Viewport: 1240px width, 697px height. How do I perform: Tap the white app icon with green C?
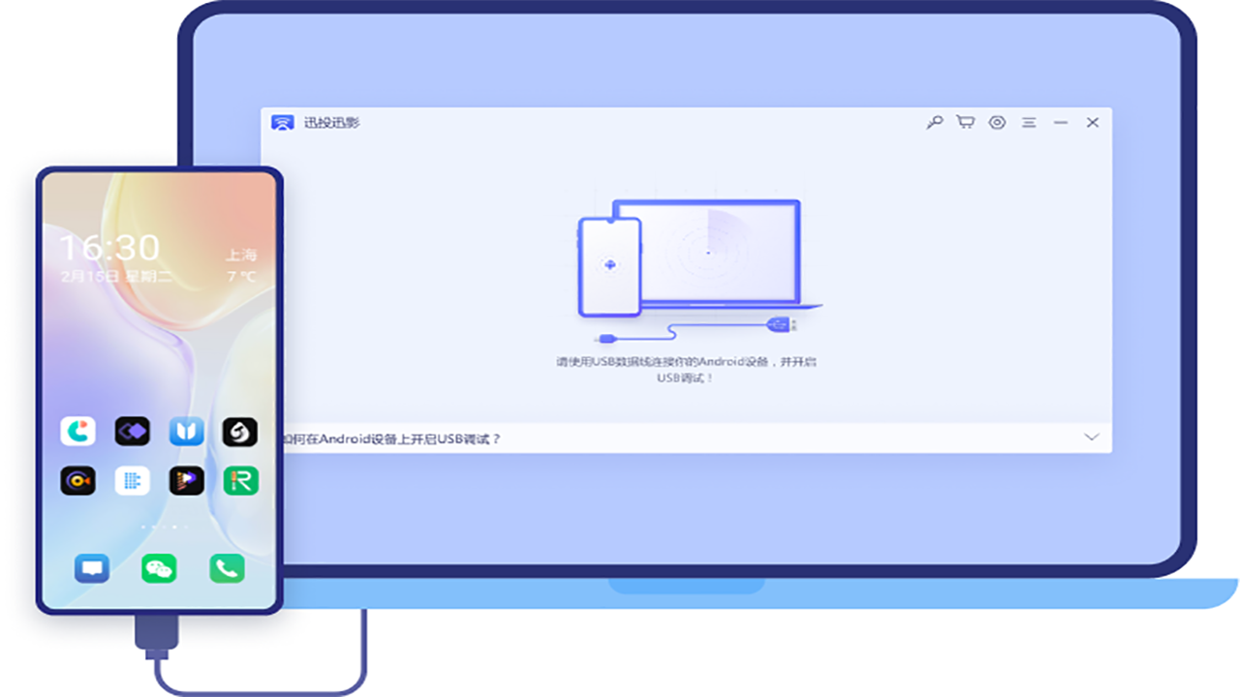point(77,431)
